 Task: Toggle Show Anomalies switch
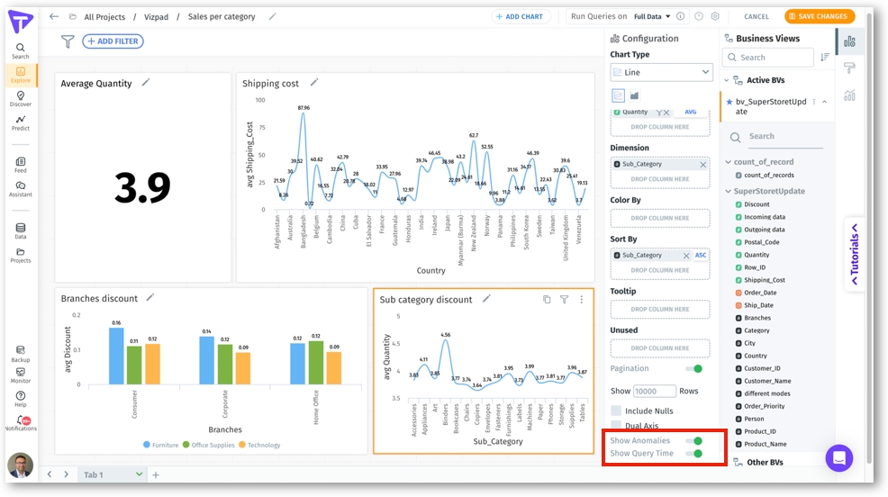point(693,441)
